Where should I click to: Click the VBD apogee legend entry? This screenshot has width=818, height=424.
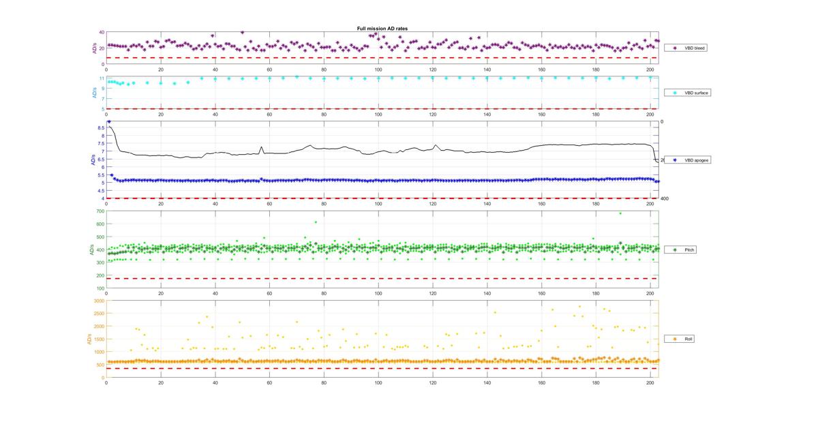point(688,160)
